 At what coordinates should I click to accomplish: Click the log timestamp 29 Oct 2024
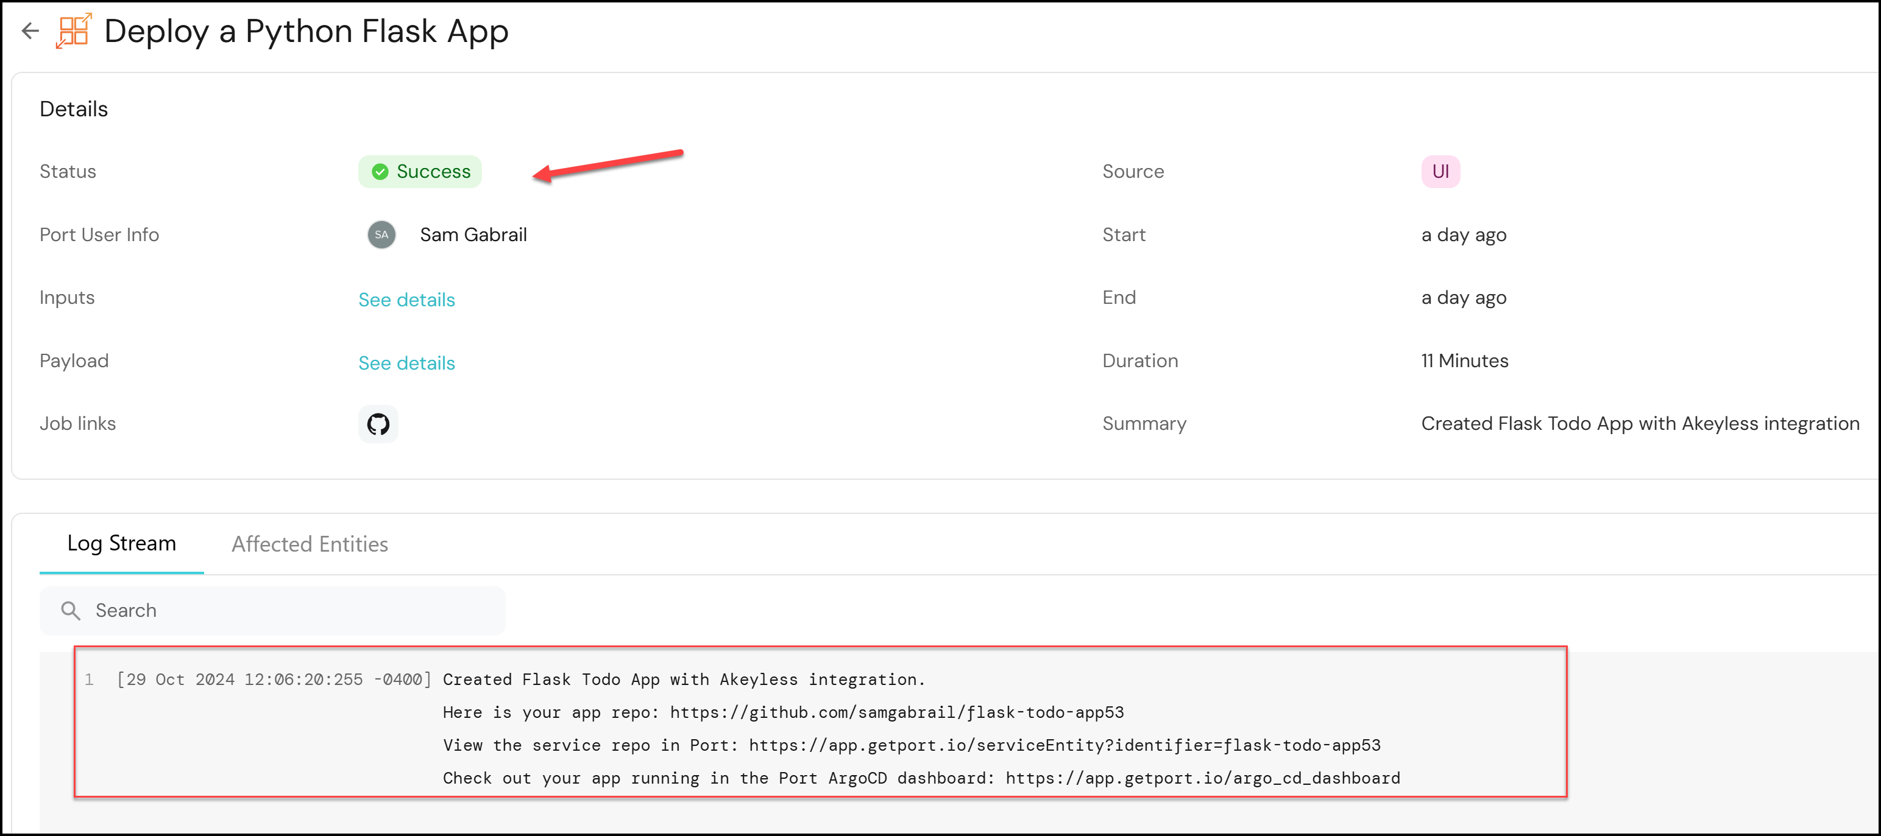(274, 679)
